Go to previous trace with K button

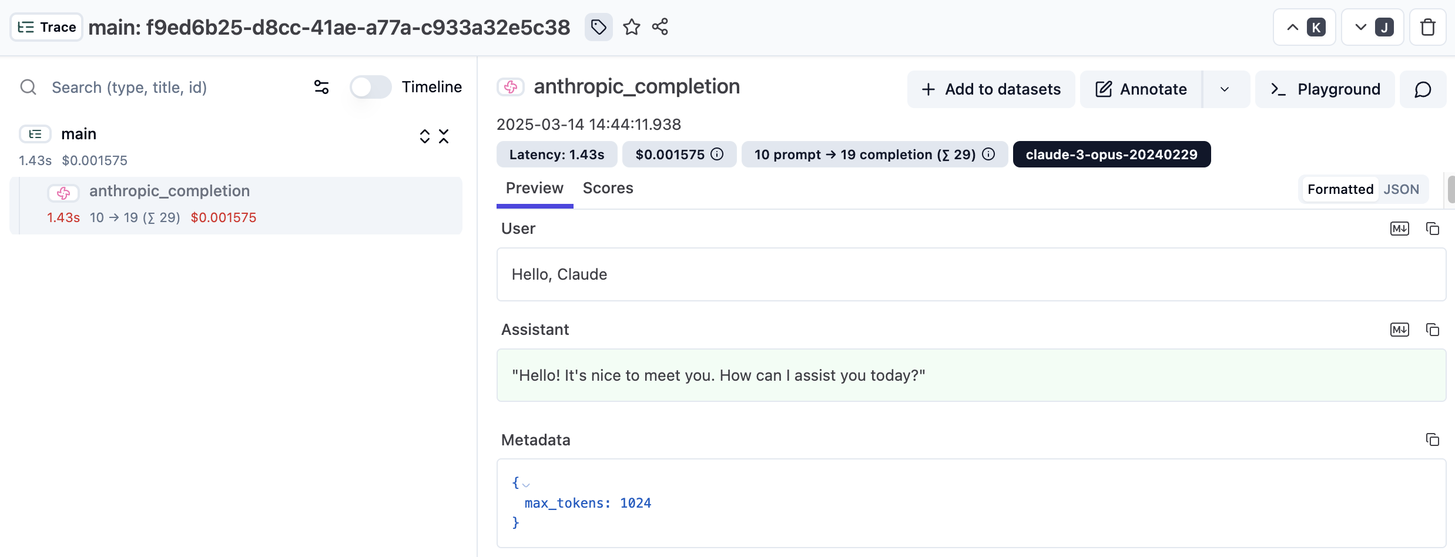[x=1305, y=27]
